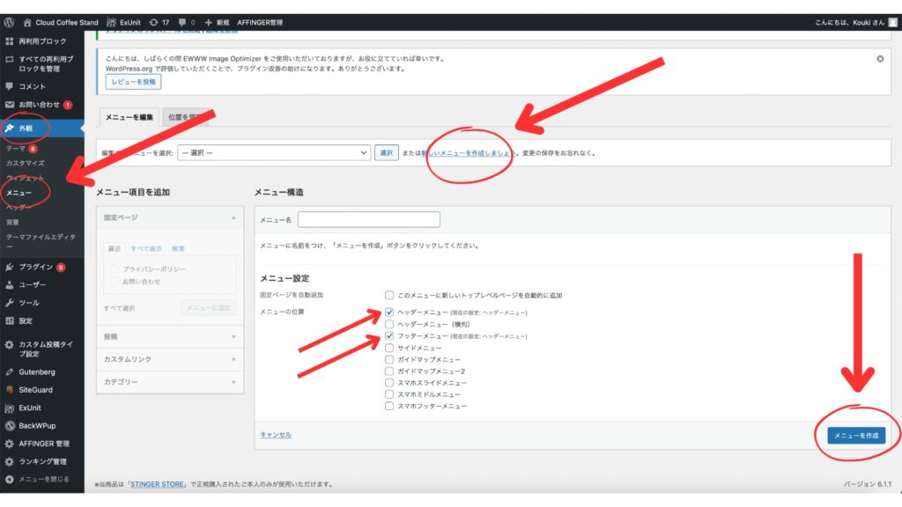Expand the カスタムリンク accordion section

point(167,359)
